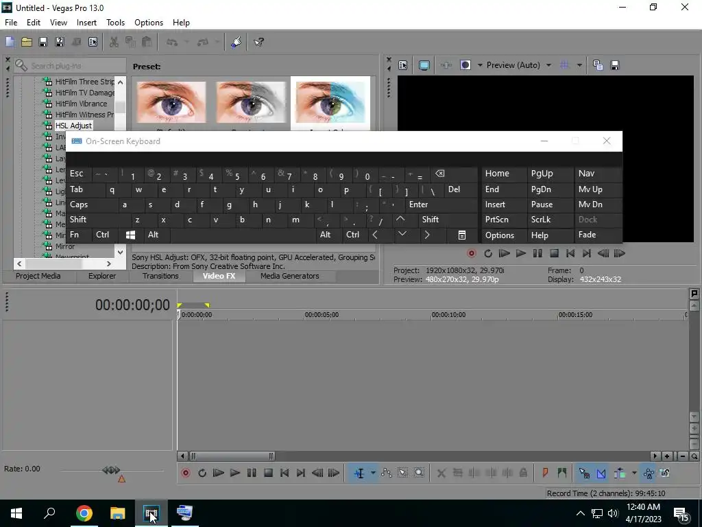Click Stop in timeline transport bar
The height and width of the screenshot is (527, 702).
tap(268, 473)
